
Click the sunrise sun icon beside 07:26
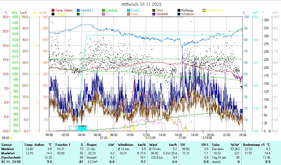tap(109, 138)
